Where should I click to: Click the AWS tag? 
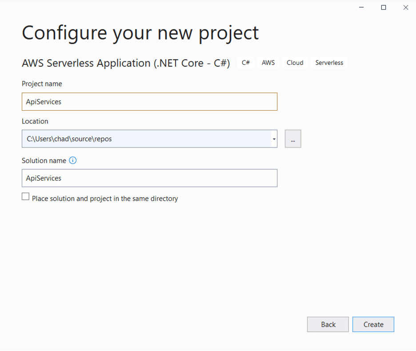coord(268,63)
